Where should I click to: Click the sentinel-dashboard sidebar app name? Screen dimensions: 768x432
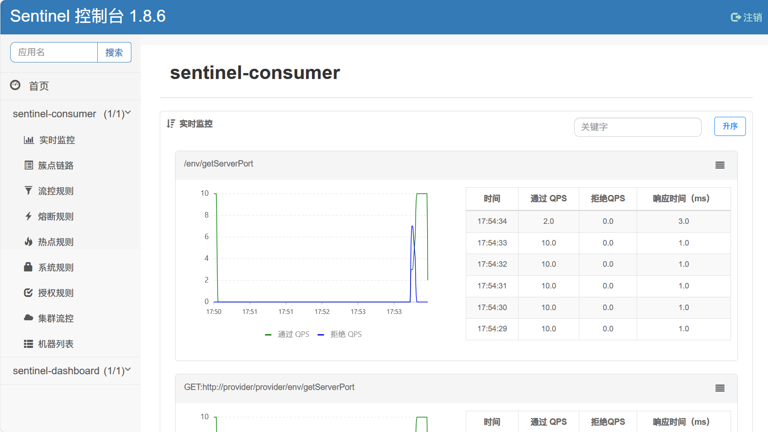pos(56,371)
